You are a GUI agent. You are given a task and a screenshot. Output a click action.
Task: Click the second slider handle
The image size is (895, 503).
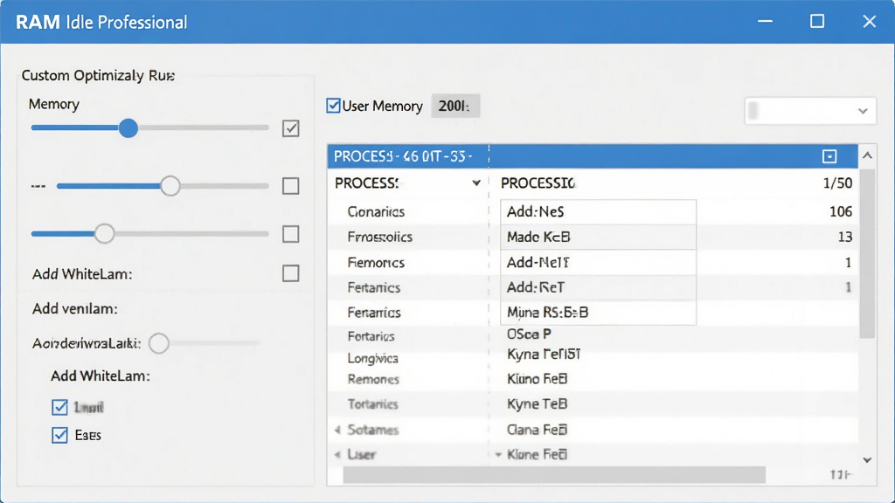170,186
